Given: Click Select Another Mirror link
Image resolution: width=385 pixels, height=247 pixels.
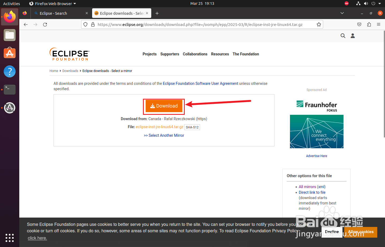Looking at the screenshot, I should point(164,135).
